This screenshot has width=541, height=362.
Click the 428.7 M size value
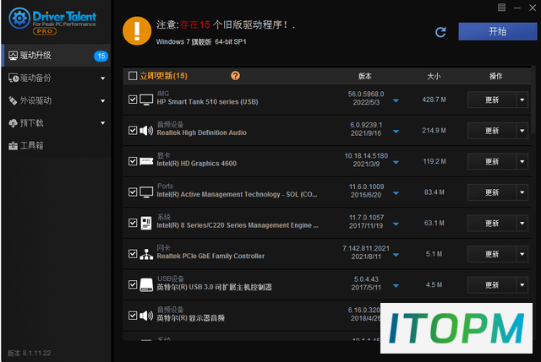pyautogui.click(x=434, y=100)
